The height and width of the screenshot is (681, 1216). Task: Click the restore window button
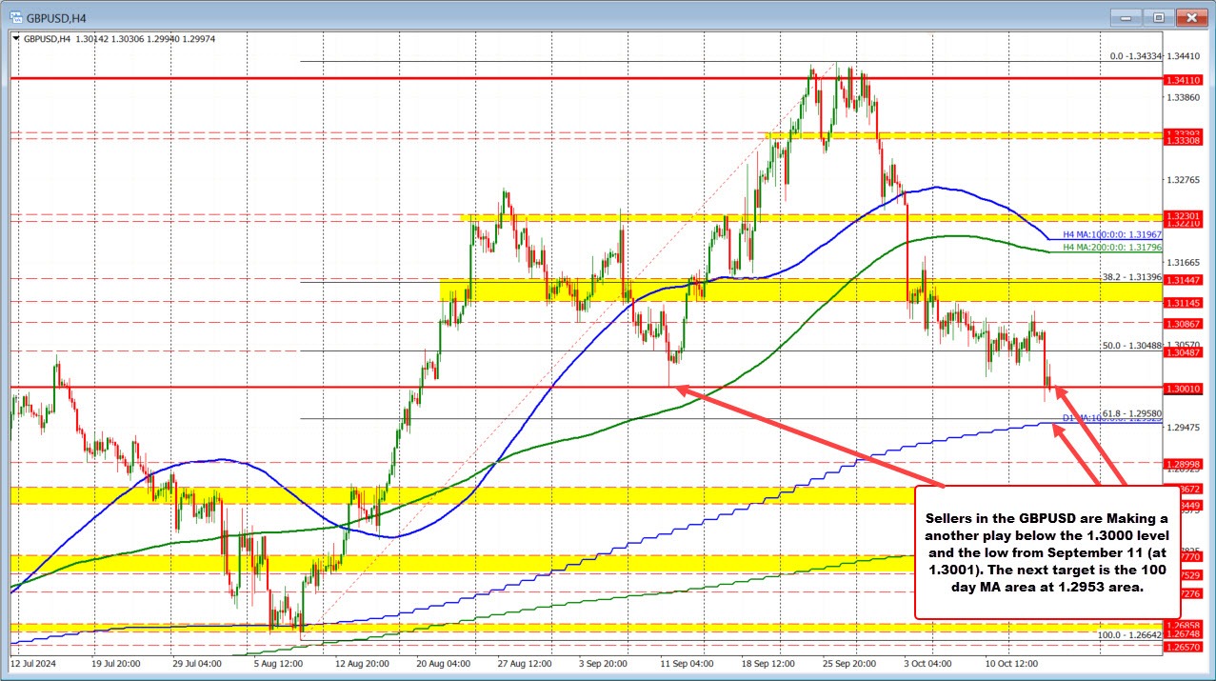pyautogui.click(x=1157, y=16)
